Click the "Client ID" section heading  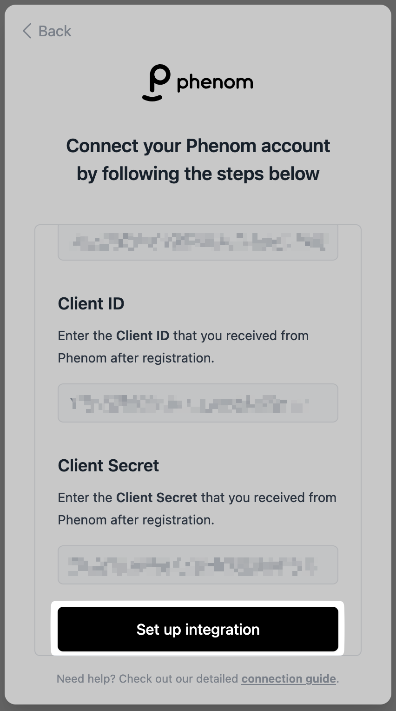coord(91,303)
